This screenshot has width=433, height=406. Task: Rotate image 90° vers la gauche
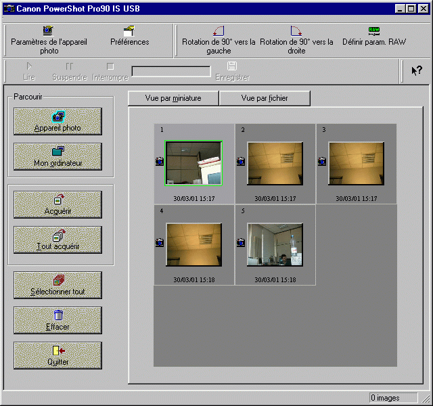click(219, 41)
